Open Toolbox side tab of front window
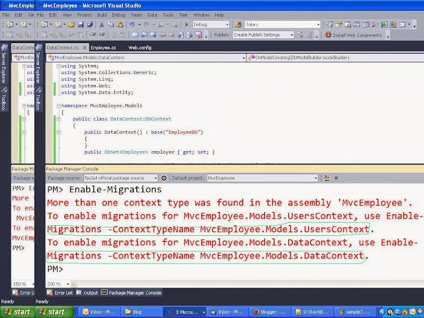 [38, 99]
